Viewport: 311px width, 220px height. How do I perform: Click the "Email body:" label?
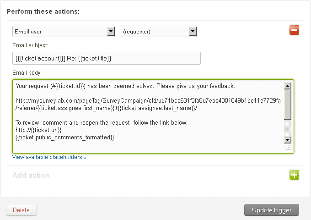tap(27, 73)
